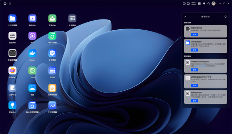232x134 pixels.
Task: Launch the Global Search (全局搜索) app icon
Action: click(x=72, y=18)
